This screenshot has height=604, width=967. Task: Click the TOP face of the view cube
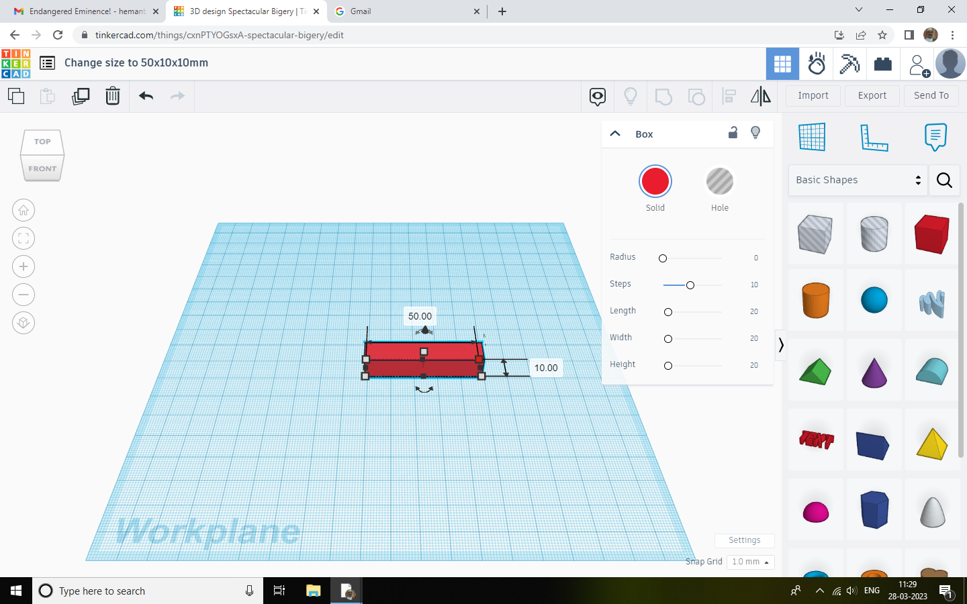[42, 142]
